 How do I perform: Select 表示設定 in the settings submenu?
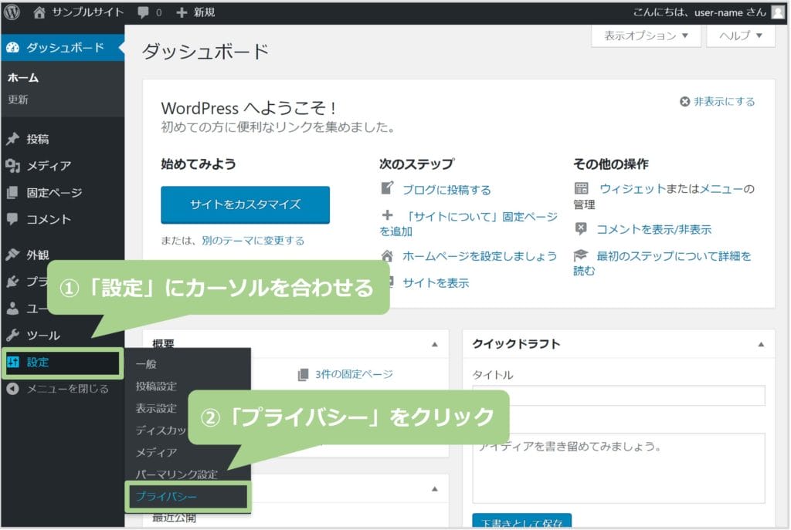point(156,409)
